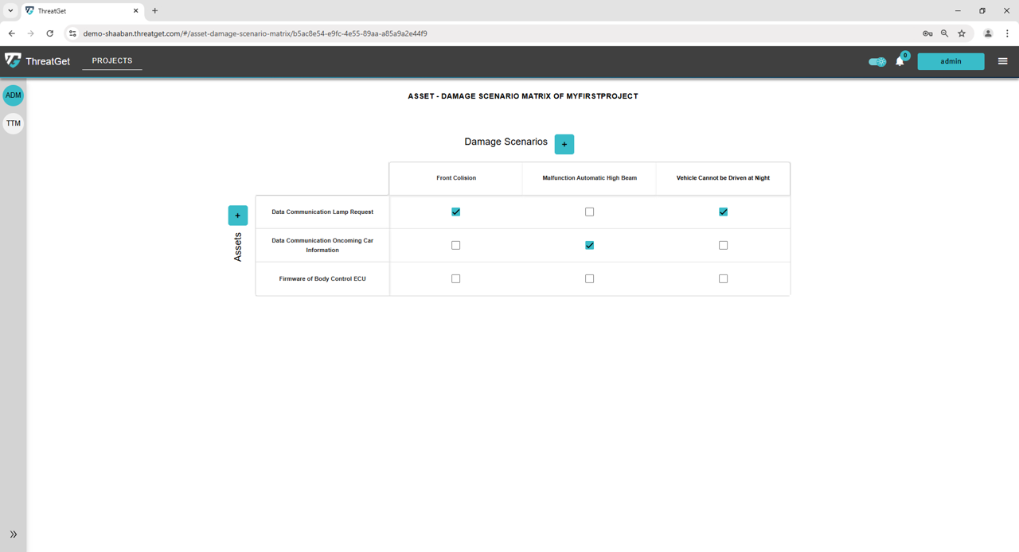This screenshot has height=552, width=1019.
Task: Uncheck Lamp Request for Front Colision
Action: click(x=455, y=212)
